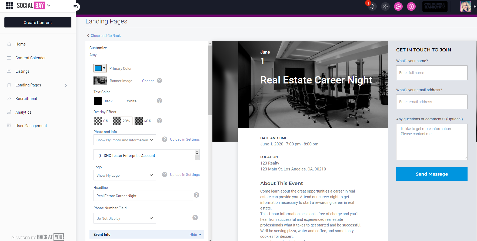Image resolution: width=477 pixels, height=241 pixels.
Task: Click Close and Go Back link
Action: (106, 36)
